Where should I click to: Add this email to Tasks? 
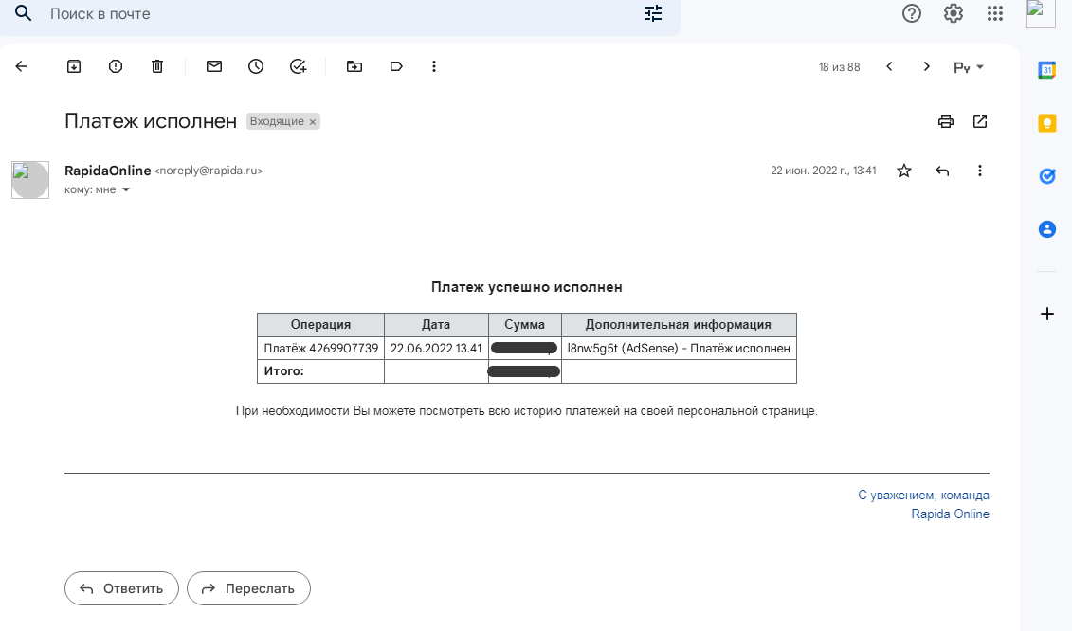click(x=298, y=66)
